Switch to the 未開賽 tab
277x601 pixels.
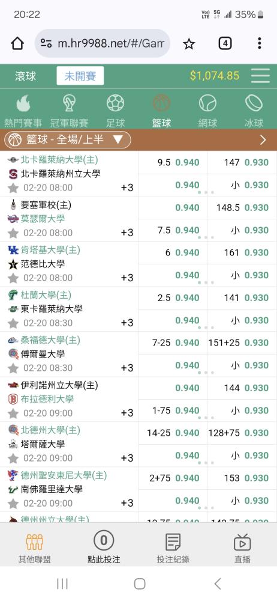[80, 76]
